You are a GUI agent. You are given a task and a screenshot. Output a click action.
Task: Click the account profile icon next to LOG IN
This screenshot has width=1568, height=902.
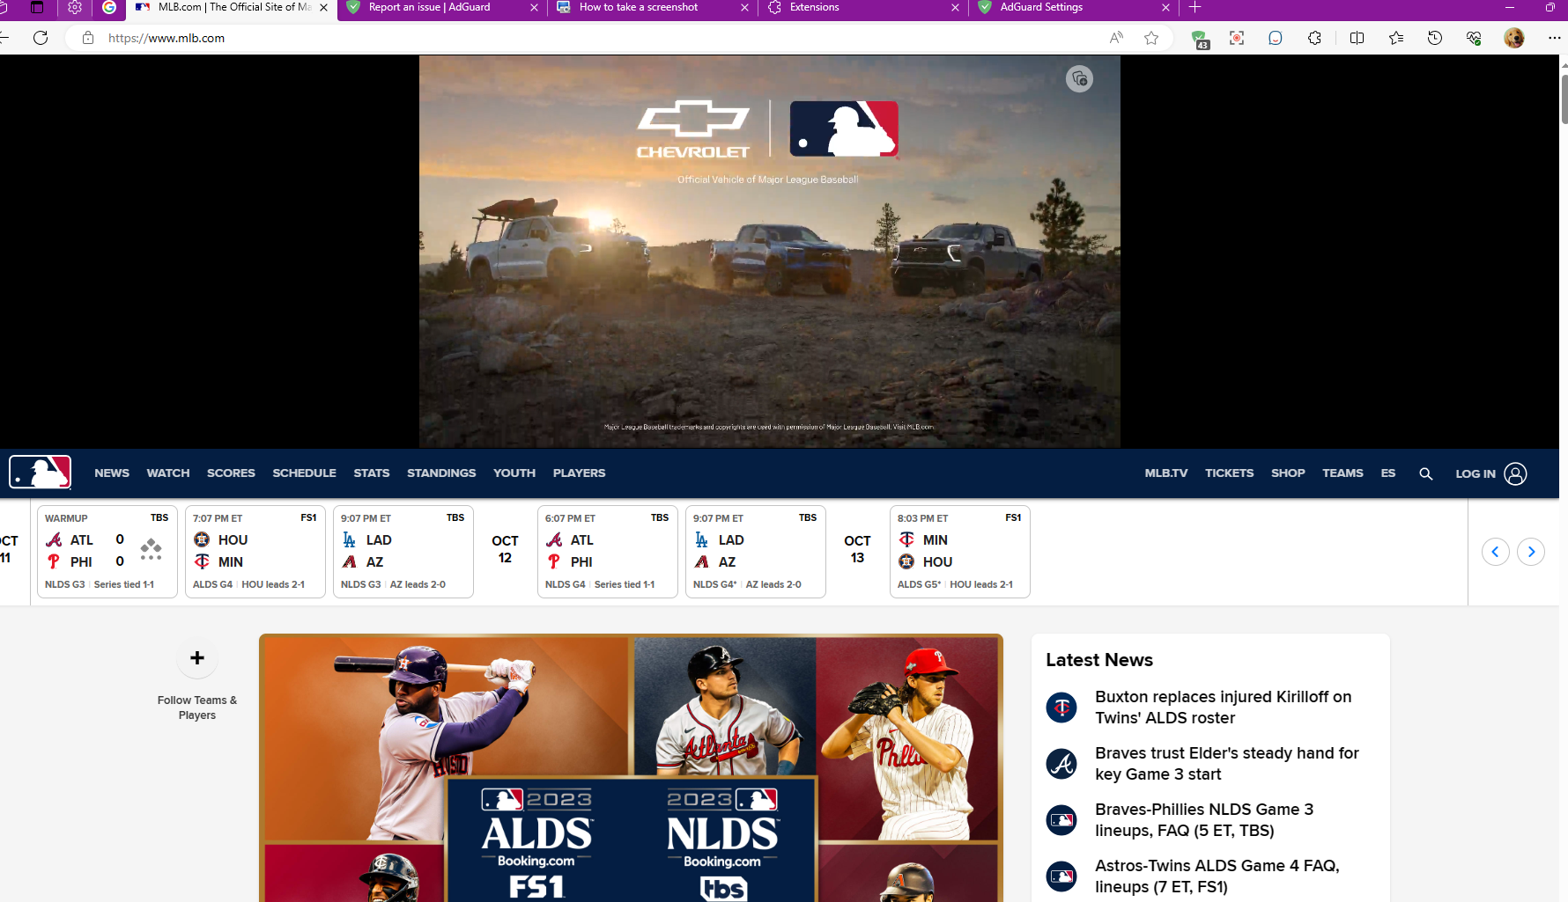click(x=1515, y=473)
